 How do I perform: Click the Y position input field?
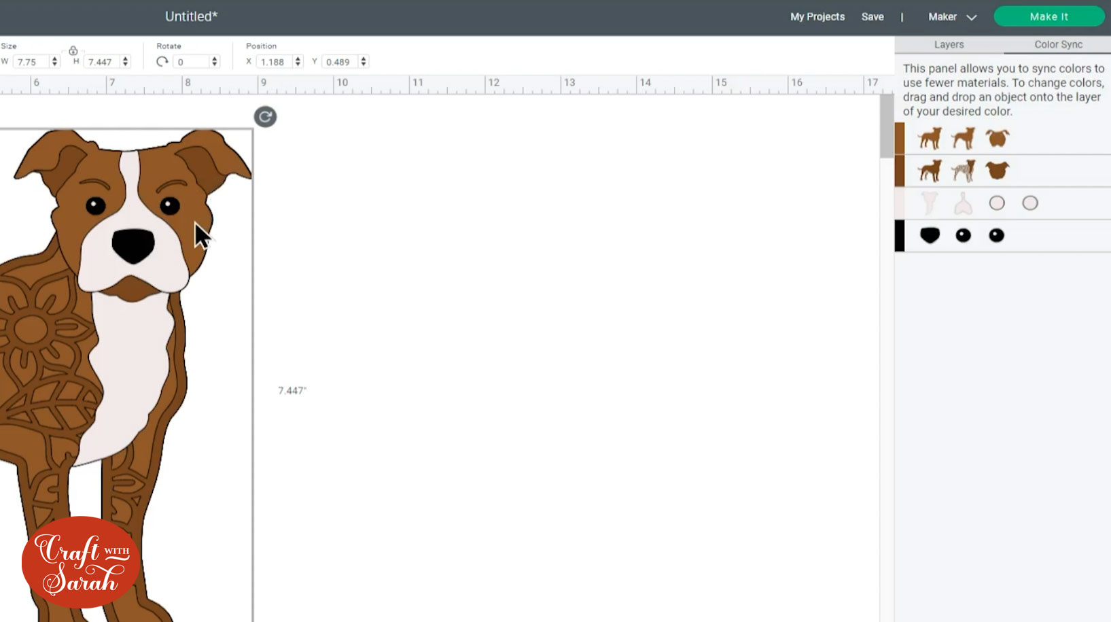click(x=340, y=62)
